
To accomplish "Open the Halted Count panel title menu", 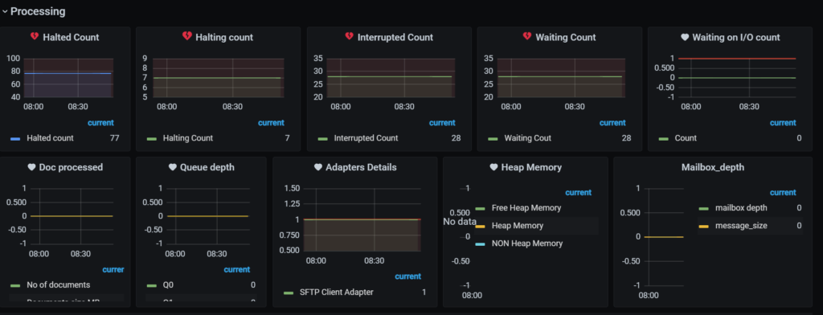I will point(71,37).
